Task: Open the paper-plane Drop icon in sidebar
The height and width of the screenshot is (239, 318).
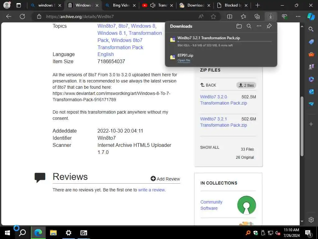Action: [x=311, y=104]
